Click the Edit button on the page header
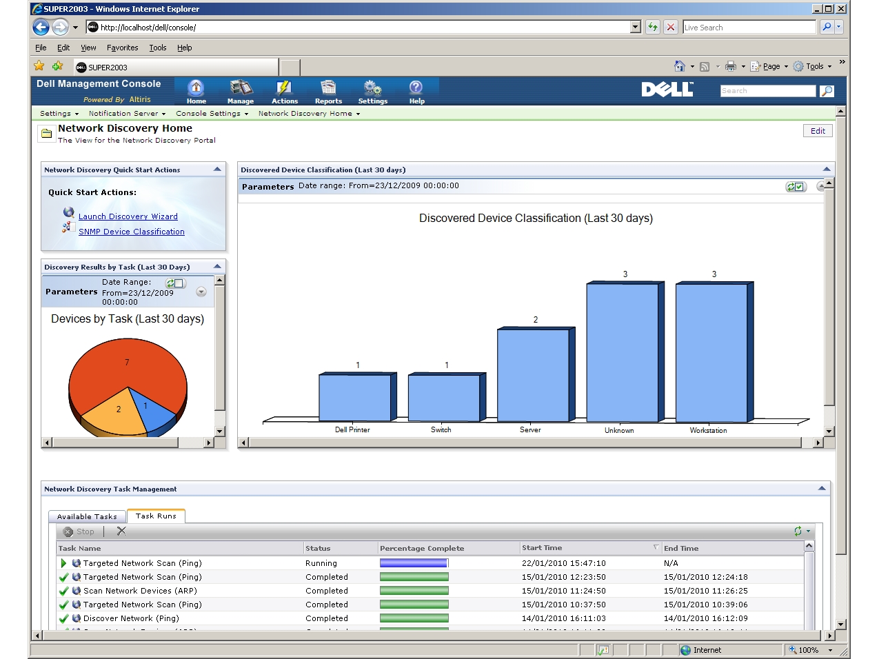This screenshot has height=659, width=879. [818, 131]
